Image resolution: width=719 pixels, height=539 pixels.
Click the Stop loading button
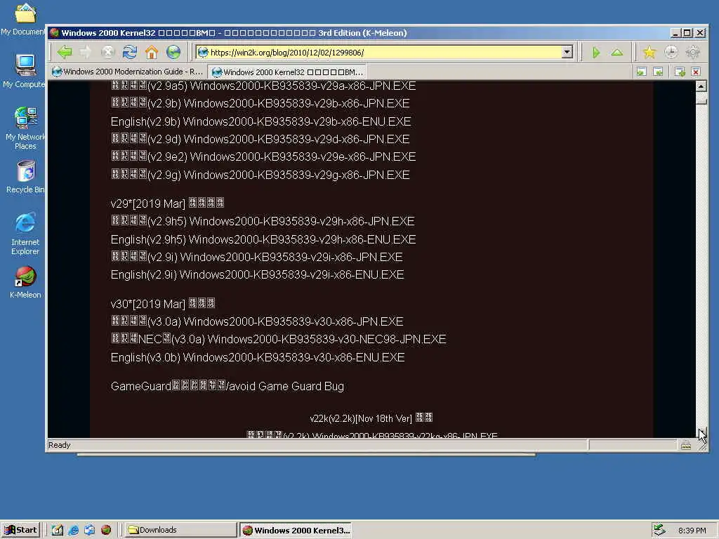pyautogui.click(x=107, y=52)
